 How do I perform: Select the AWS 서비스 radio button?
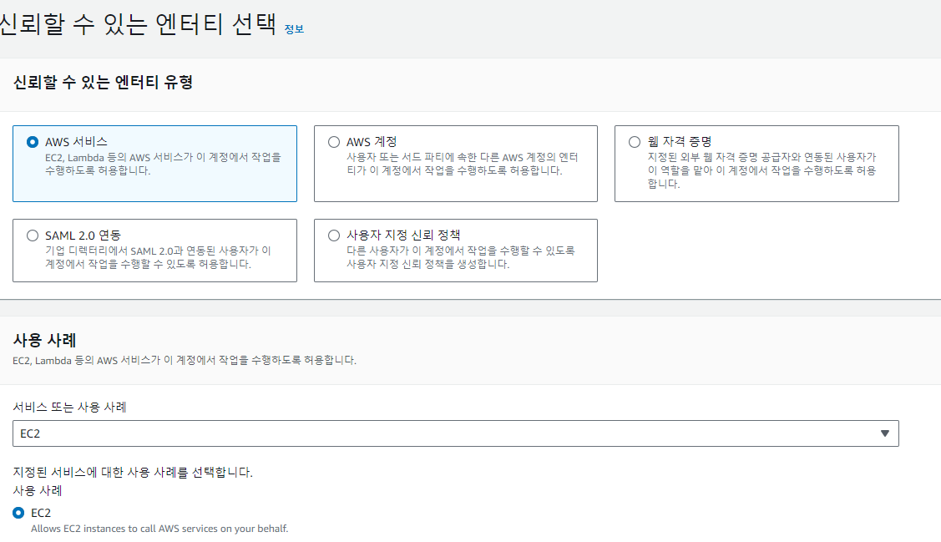[33, 142]
